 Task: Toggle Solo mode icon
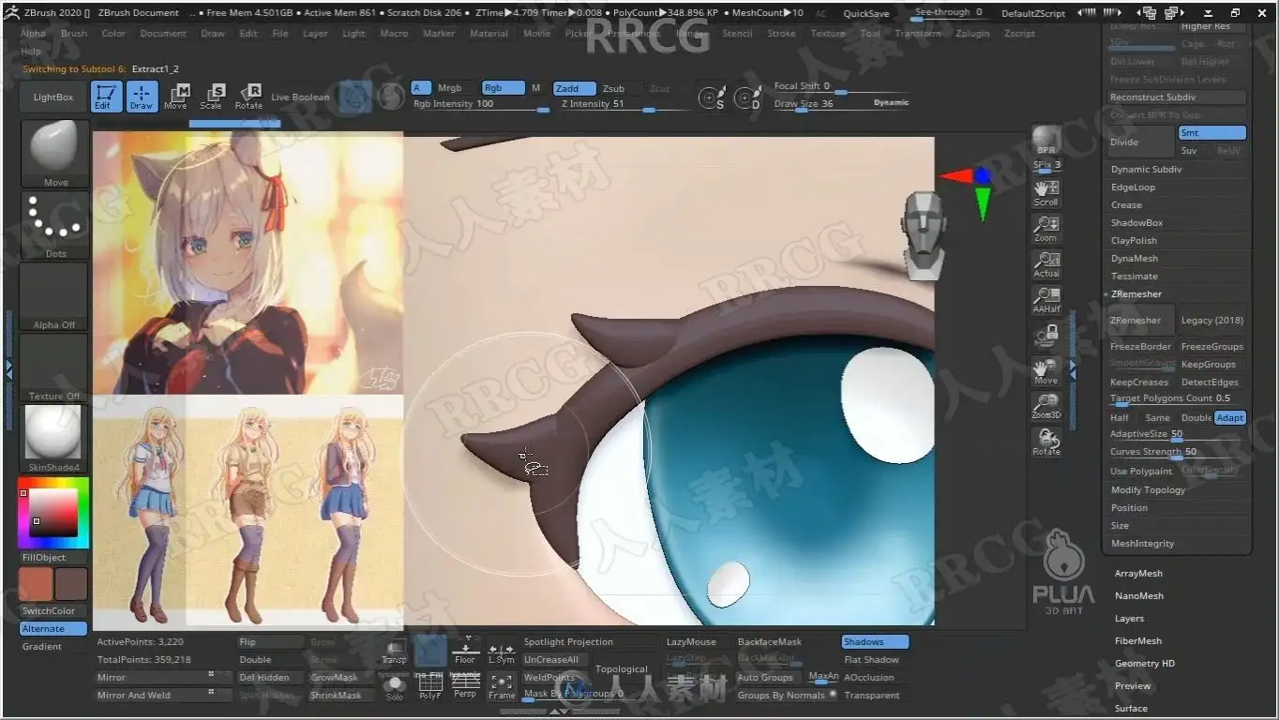pyautogui.click(x=395, y=686)
